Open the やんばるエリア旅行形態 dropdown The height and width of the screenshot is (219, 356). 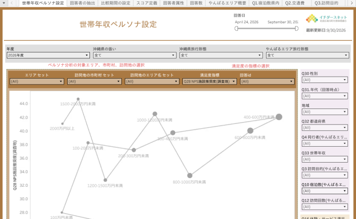pos(308,55)
